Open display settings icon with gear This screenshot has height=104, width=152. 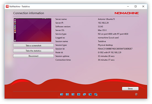pyautogui.click(x=96, y=95)
